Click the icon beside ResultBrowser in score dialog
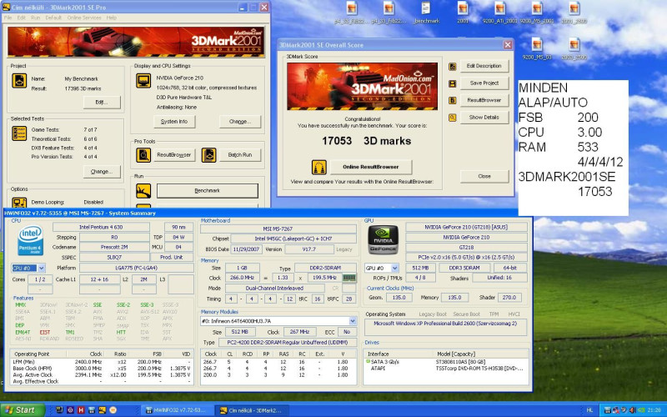Screen dimensions: 667x417 [x=452, y=100]
